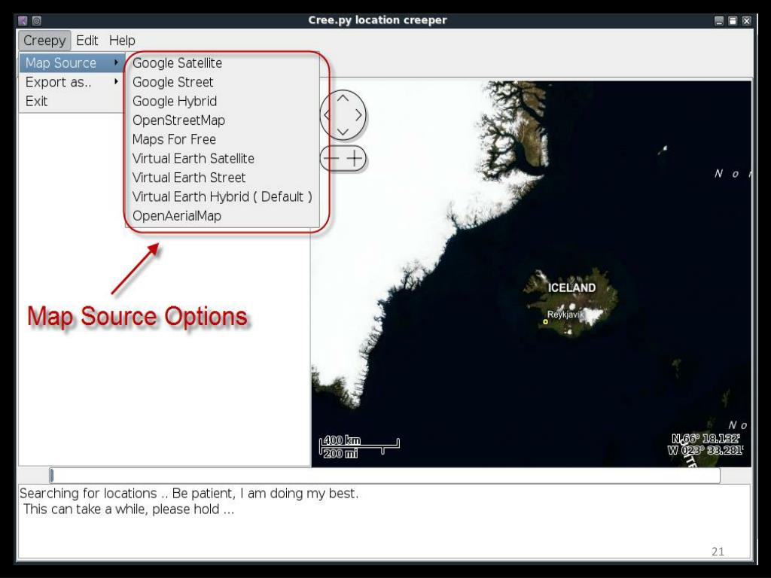Click the ICELAND label on map
This screenshot has width=771, height=578.
(x=572, y=287)
